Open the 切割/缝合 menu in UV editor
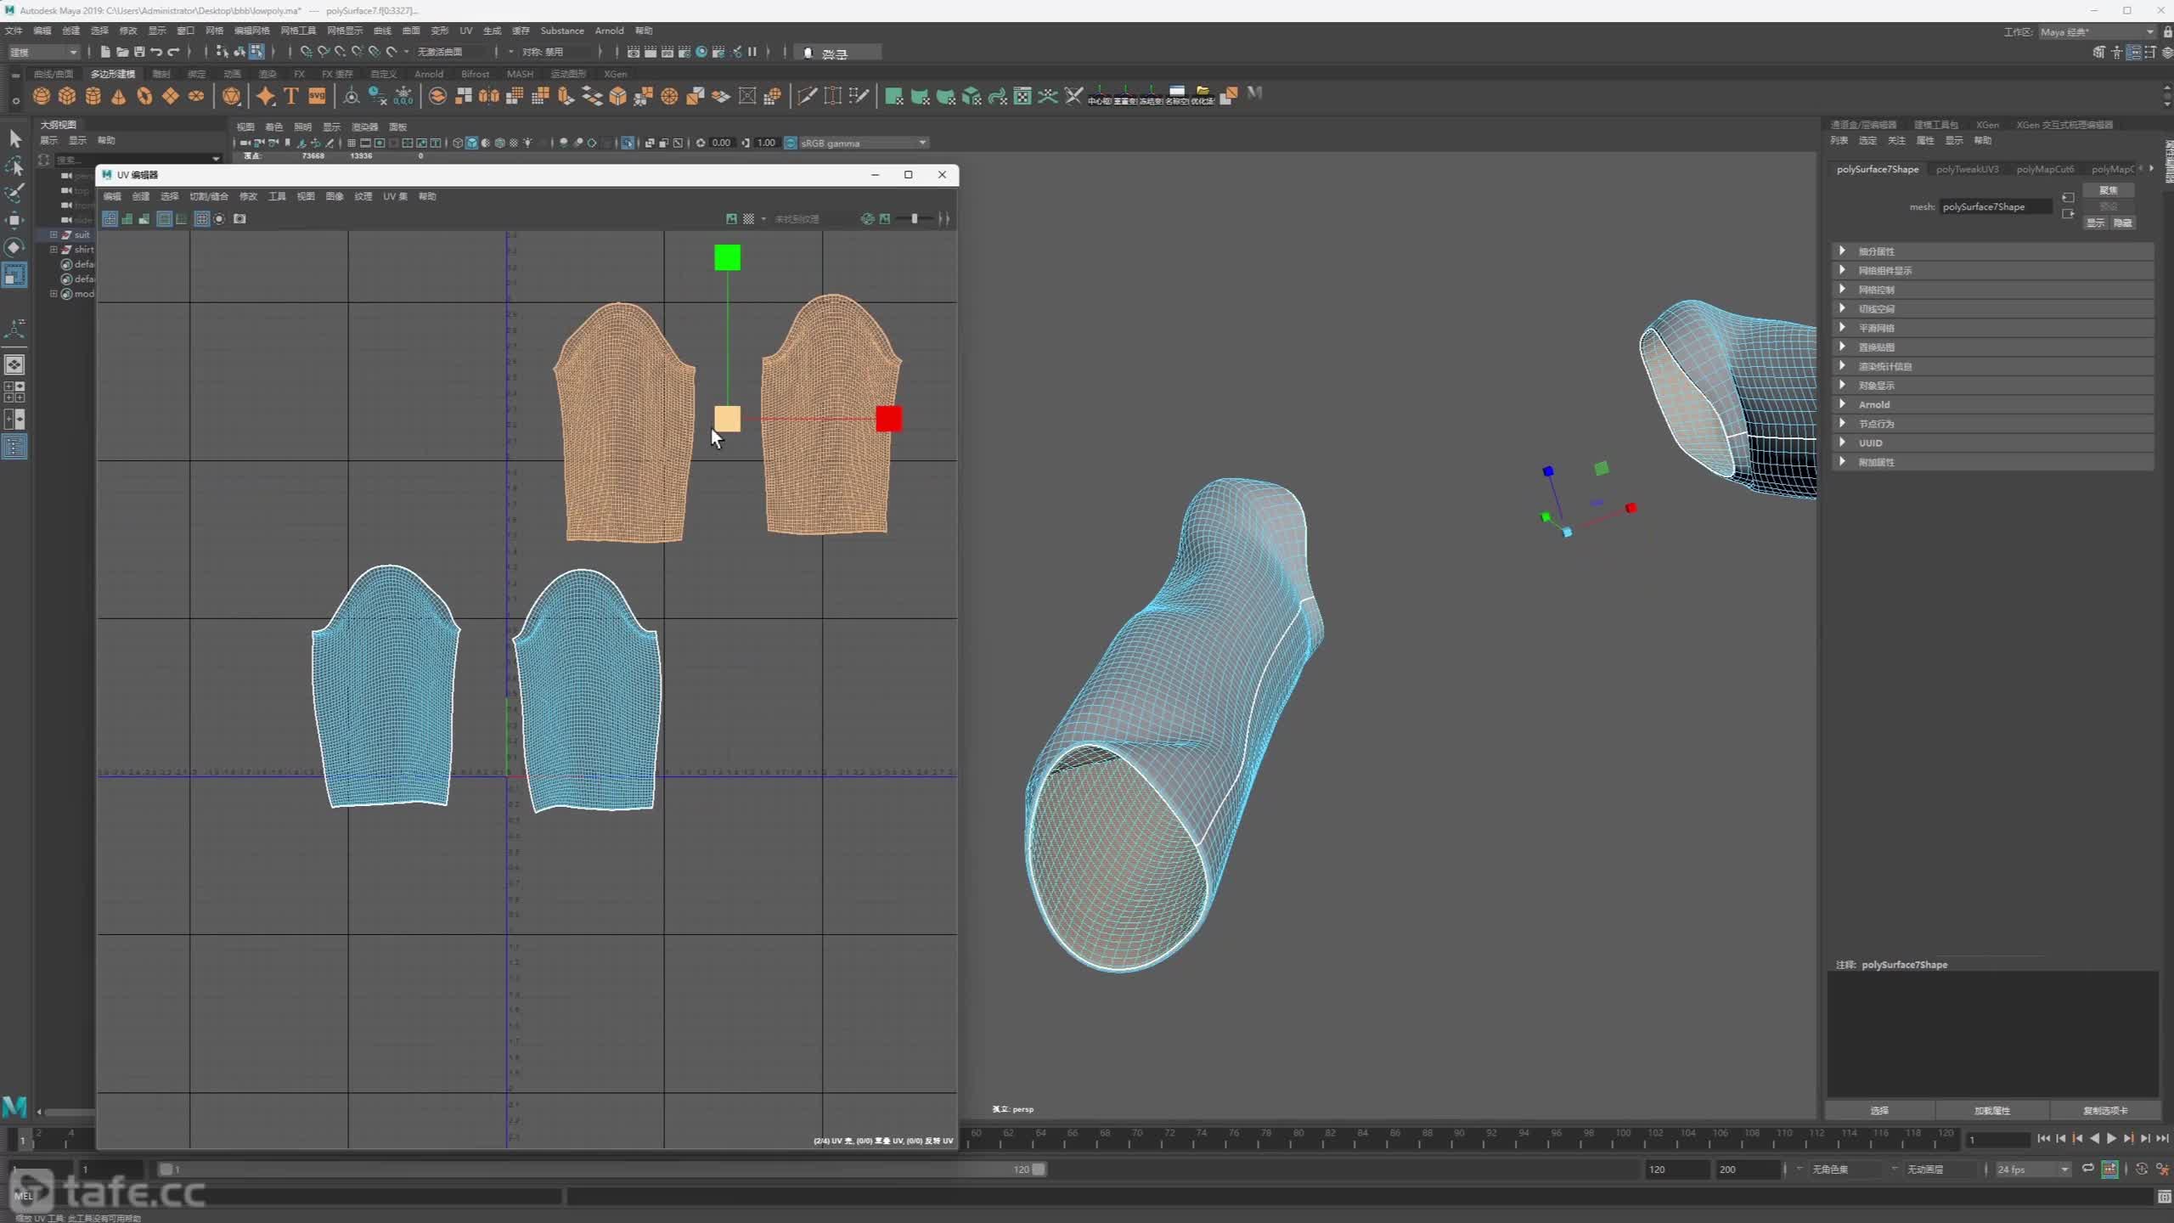The height and width of the screenshot is (1223, 2174). [x=209, y=196]
